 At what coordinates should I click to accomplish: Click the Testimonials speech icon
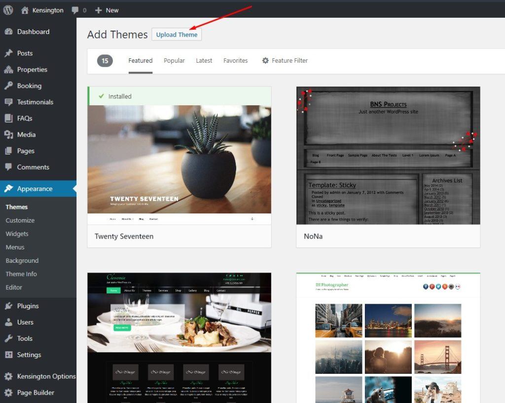9,102
